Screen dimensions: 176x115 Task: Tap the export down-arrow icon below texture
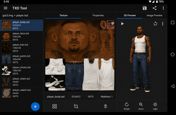105,106
